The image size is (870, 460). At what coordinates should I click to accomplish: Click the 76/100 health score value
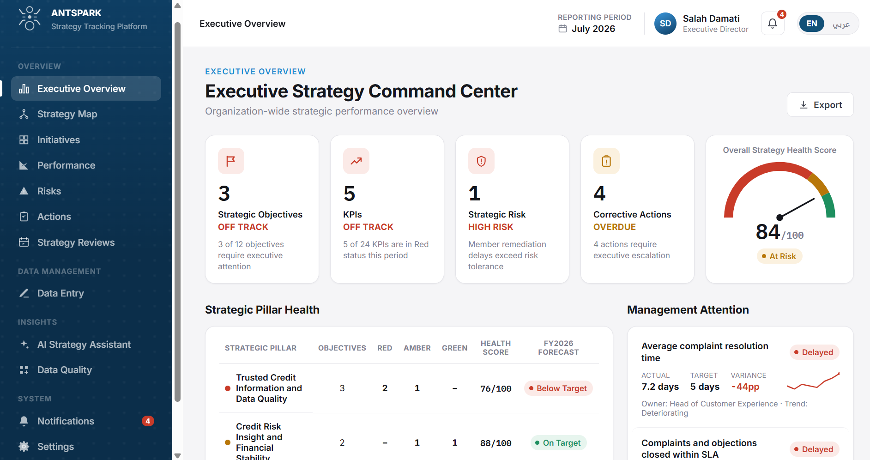(495, 389)
